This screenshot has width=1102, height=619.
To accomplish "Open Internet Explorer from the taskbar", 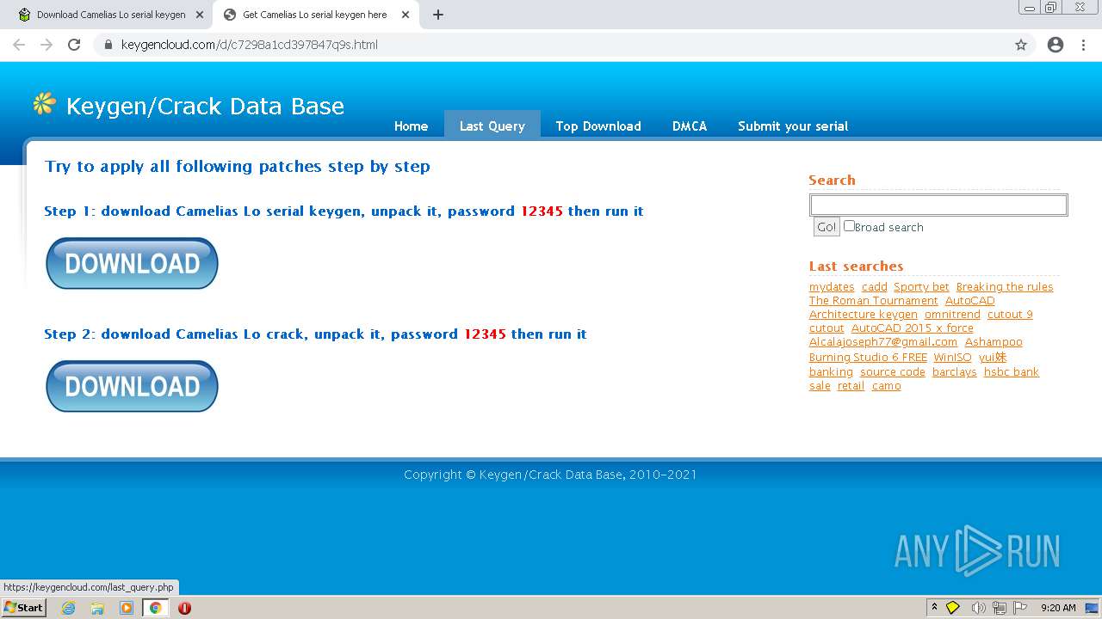I will tap(68, 608).
